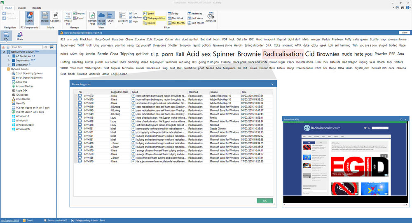Switch to Concerns mode
Screen dimensions: 412x223
pos(55,17)
